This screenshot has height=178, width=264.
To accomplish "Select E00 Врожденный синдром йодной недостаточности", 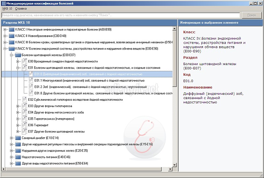I will click(63, 61).
